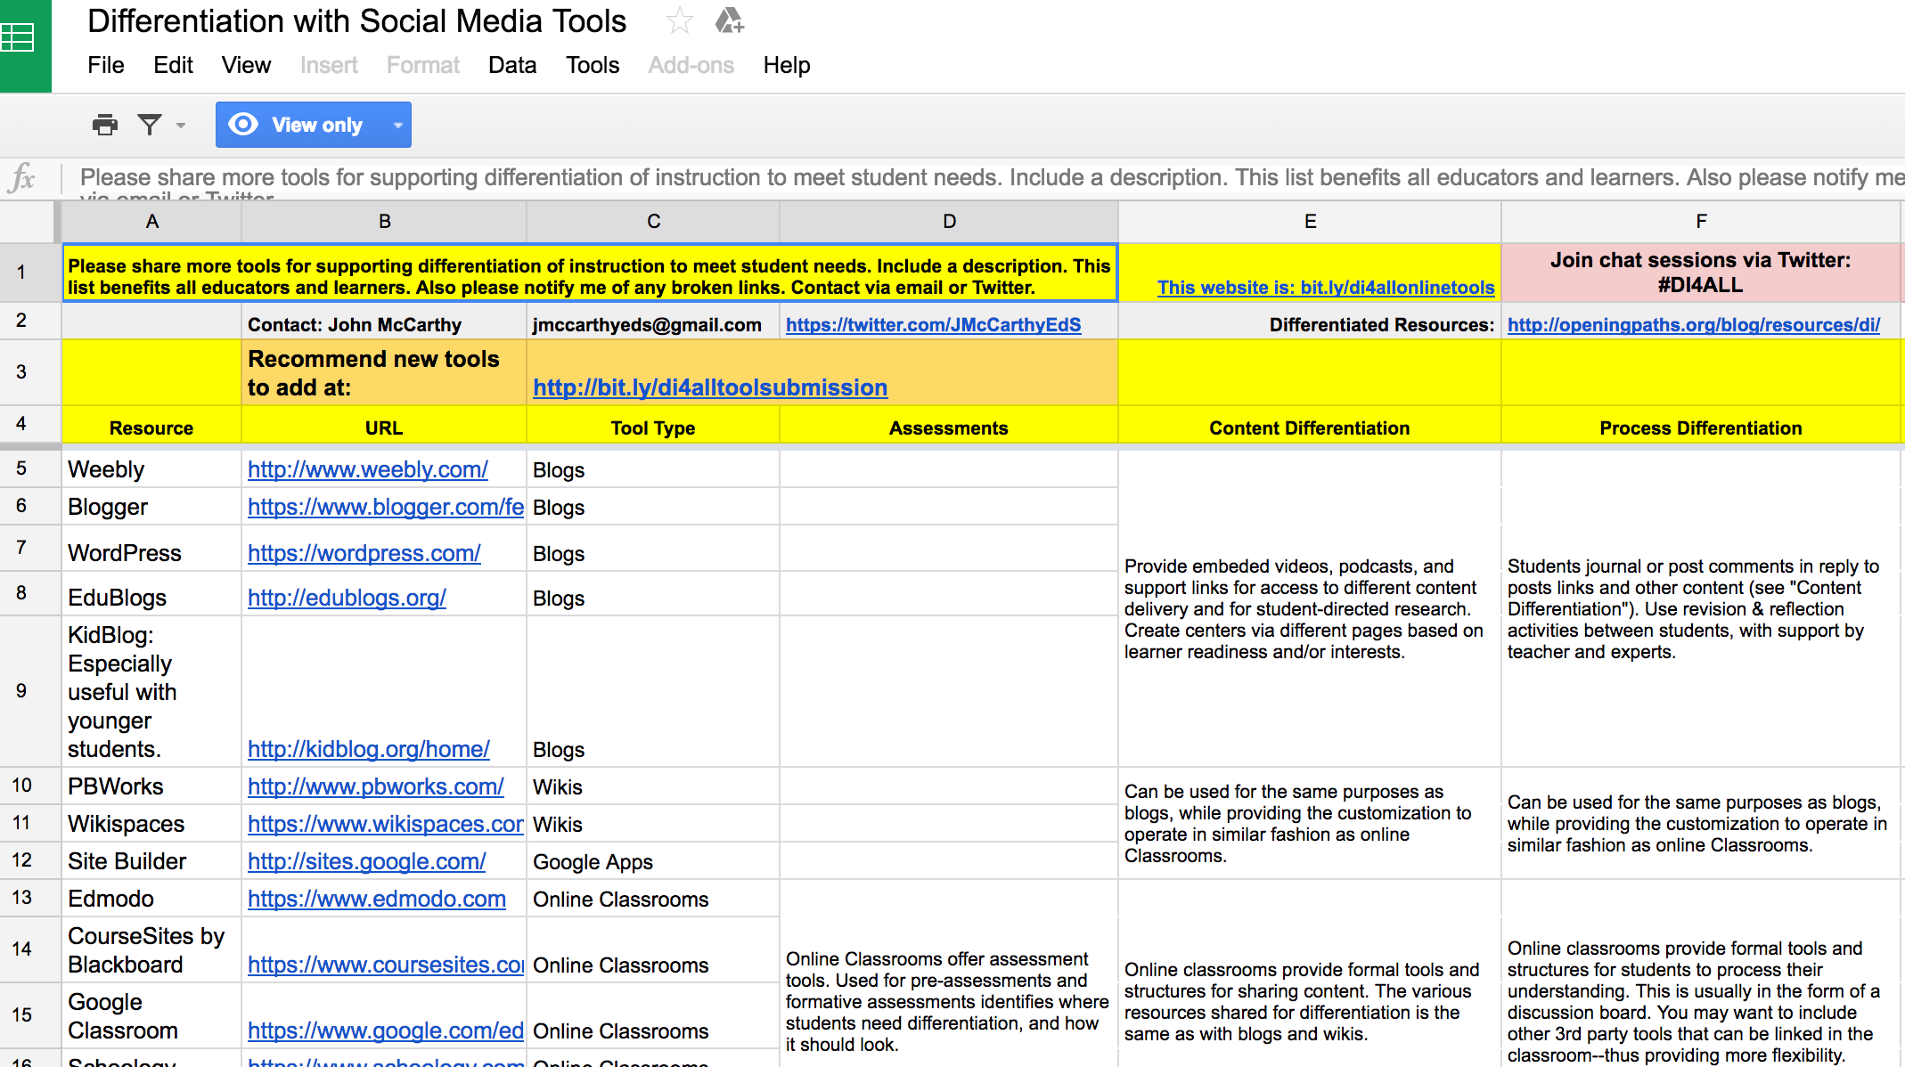This screenshot has width=1905, height=1067.
Task: Select the Online Classrooms offer assessment tools cell
Action: click(x=949, y=973)
